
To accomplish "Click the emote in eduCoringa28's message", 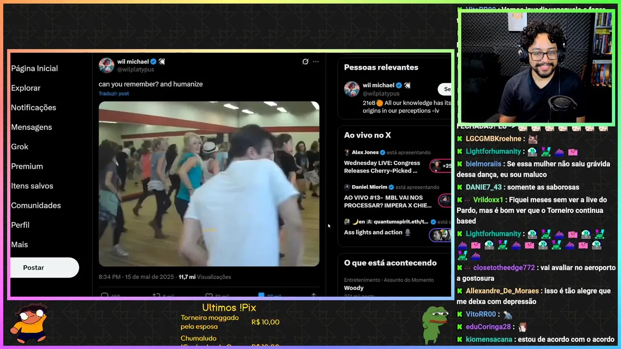I will tap(523, 327).
